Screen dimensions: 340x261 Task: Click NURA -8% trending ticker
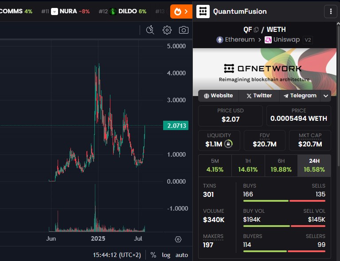pyautogui.click(x=66, y=12)
